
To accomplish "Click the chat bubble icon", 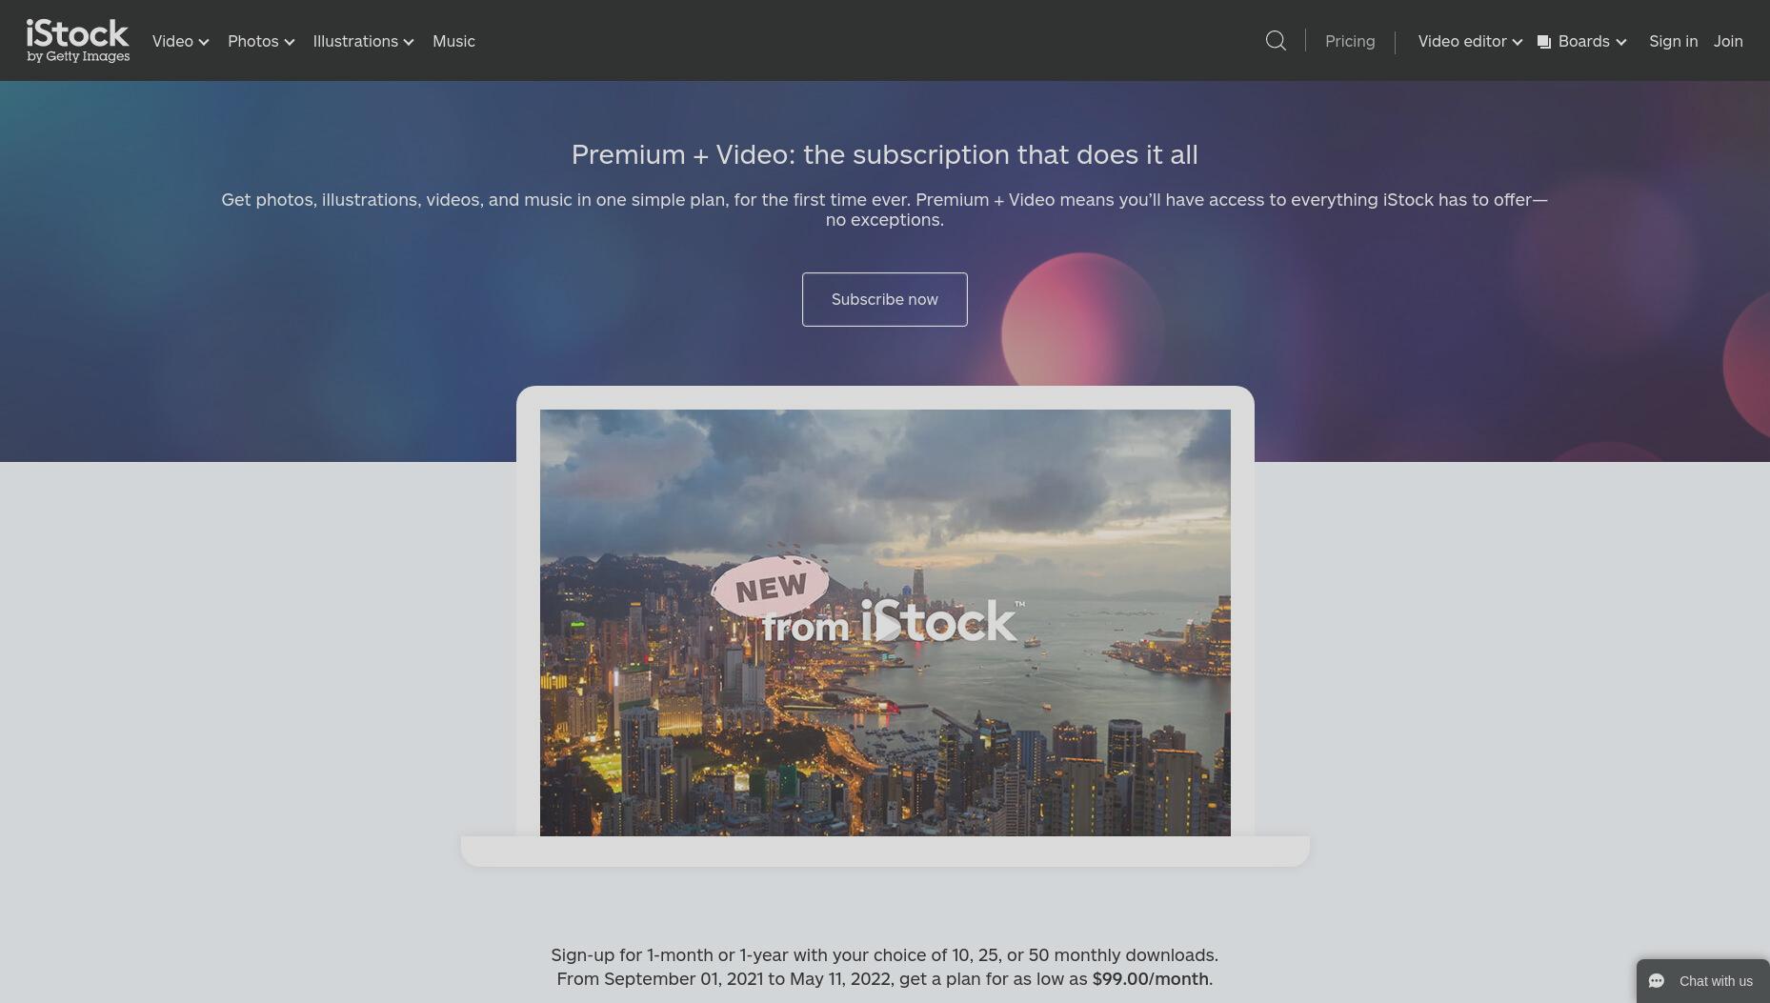I will point(1657,981).
